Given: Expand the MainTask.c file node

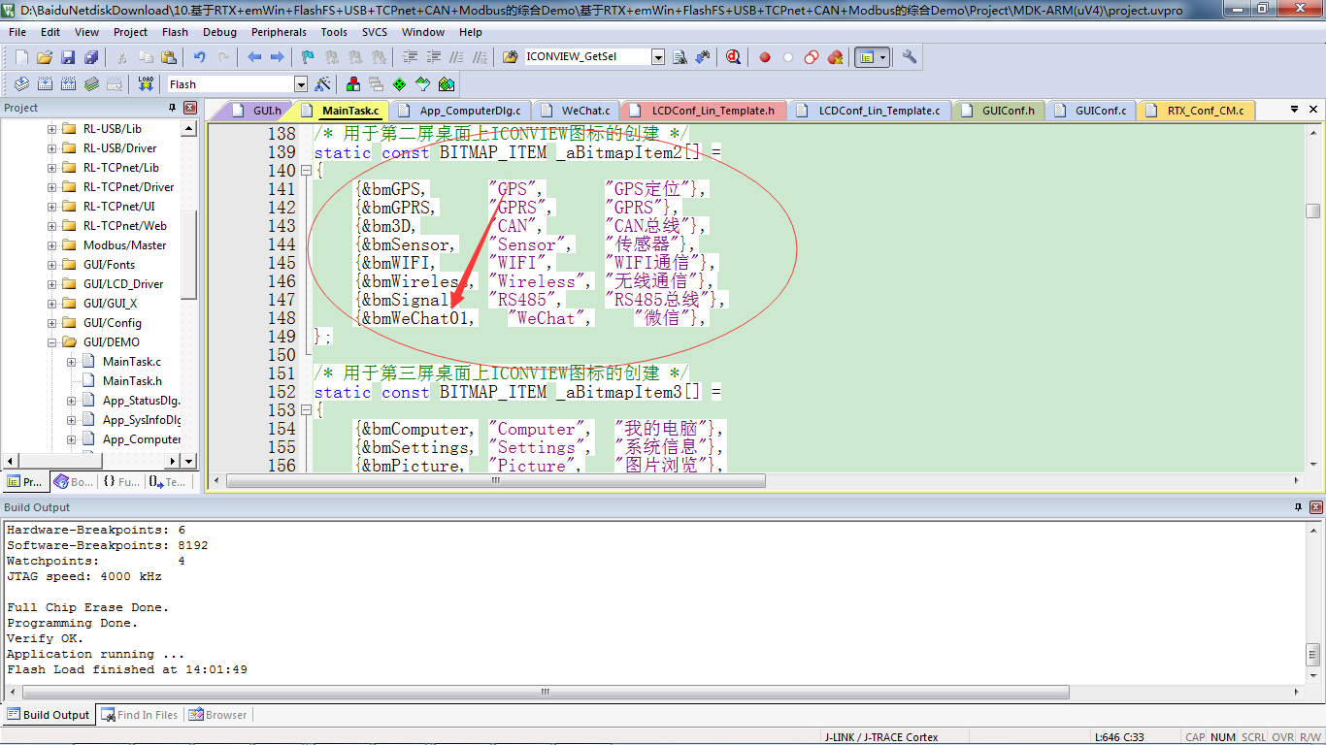Looking at the screenshot, I should point(71,362).
